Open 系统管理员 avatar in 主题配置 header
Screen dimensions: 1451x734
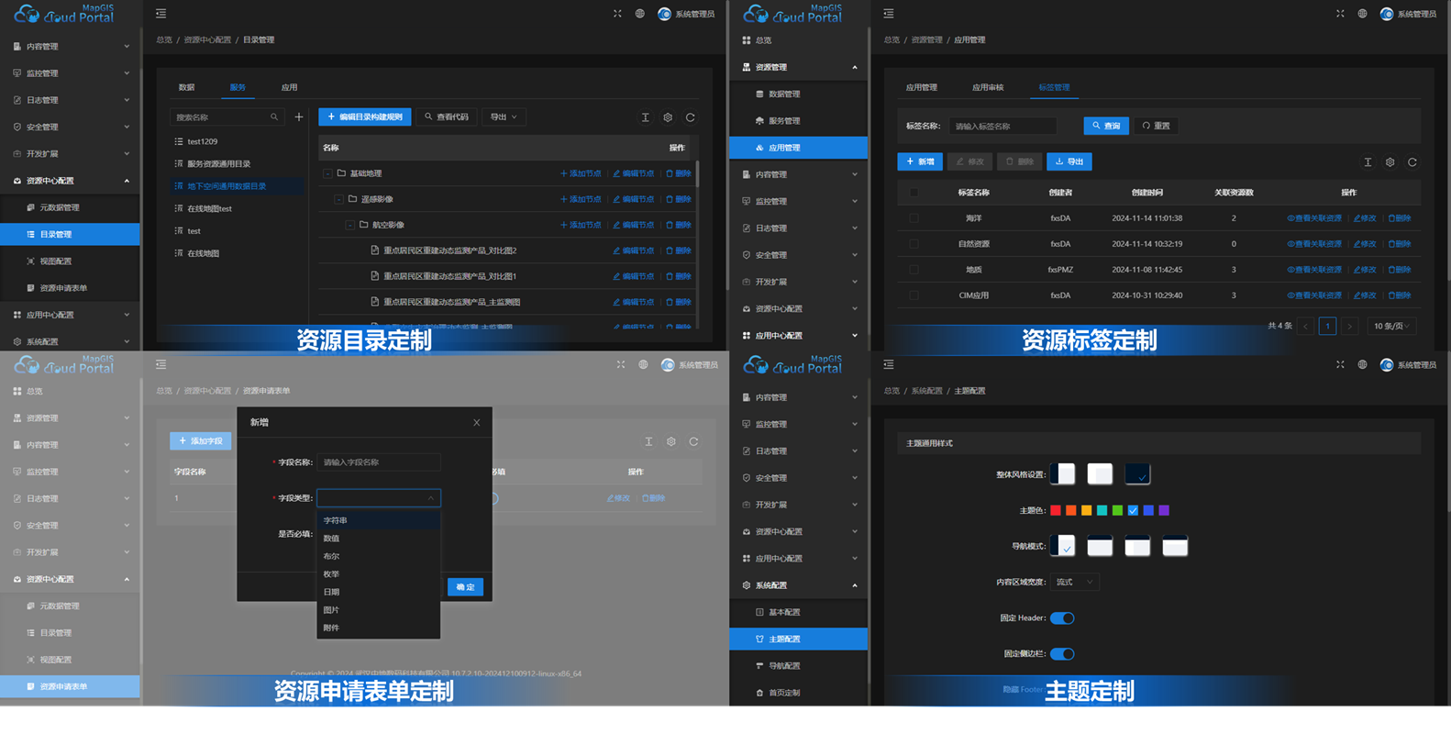(1387, 365)
